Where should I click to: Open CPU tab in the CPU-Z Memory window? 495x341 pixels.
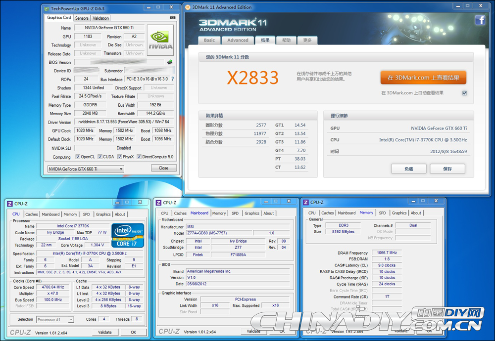(x=312, y=213)
